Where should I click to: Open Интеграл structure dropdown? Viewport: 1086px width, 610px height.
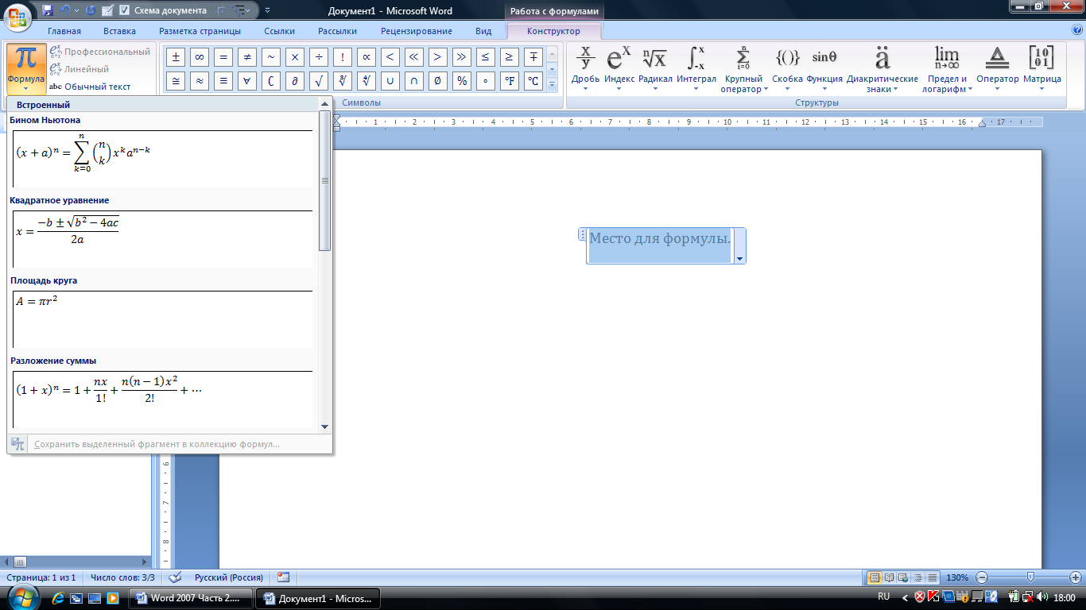pos(696,68)
